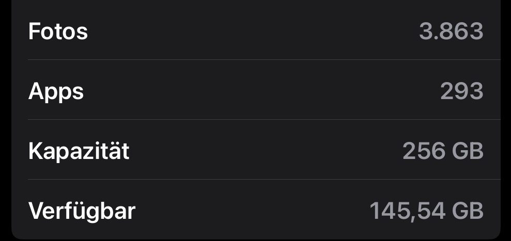Select the 256 GB capacity value
Image resolution: width=511 pixels, height=241 pixels.
(x=443, y=151)
